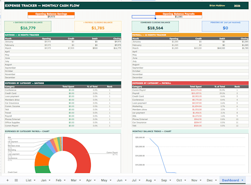Select the Nov sheet tab
Screen dimensions: 251x185
click(194, 180)
